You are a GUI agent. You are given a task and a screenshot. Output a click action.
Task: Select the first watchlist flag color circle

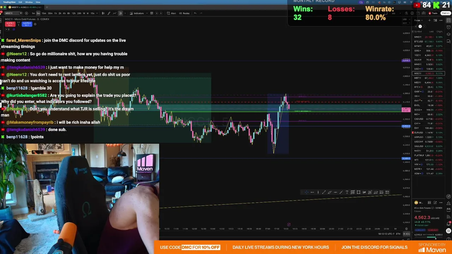point(416,26)
